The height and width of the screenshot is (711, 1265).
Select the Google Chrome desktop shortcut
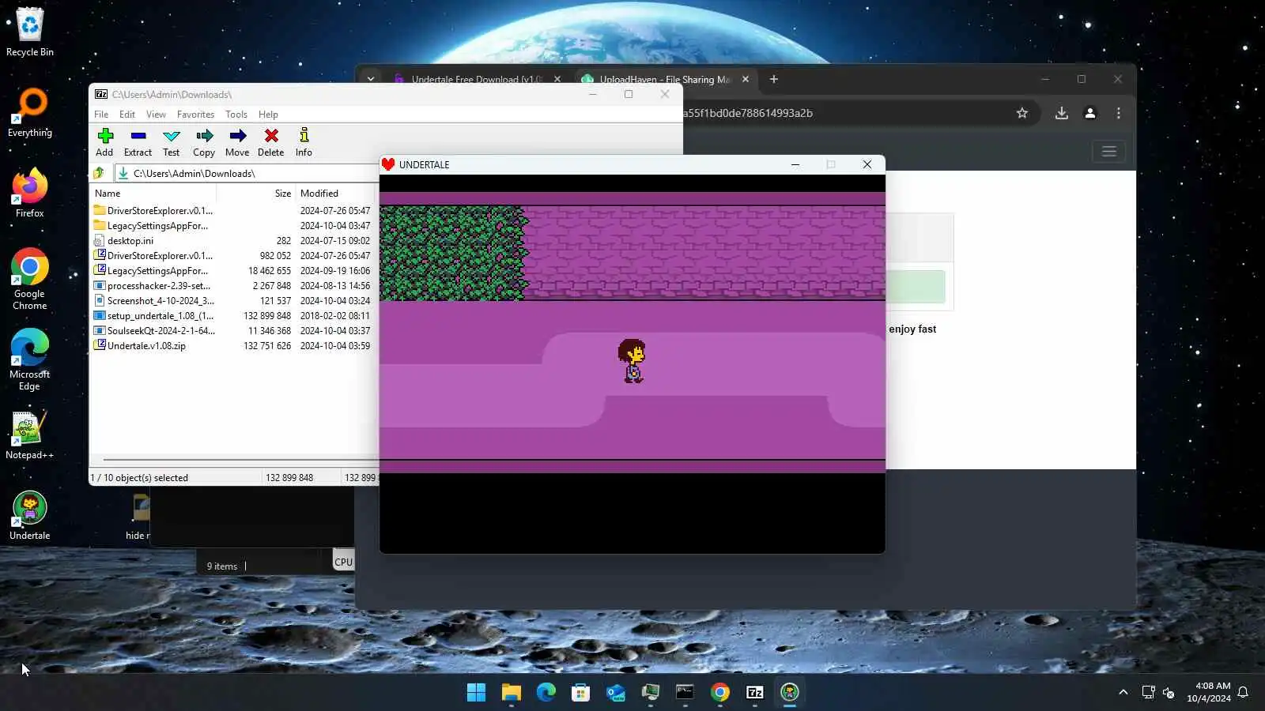coord(30,279)
